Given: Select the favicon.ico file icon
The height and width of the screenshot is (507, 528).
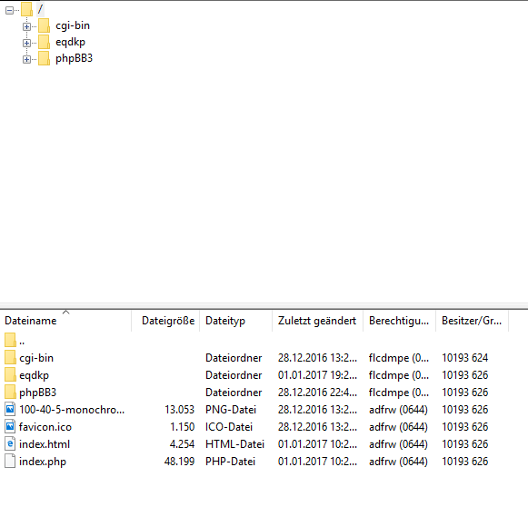Looking at the screenshot, I should click(x=10, y=426).
